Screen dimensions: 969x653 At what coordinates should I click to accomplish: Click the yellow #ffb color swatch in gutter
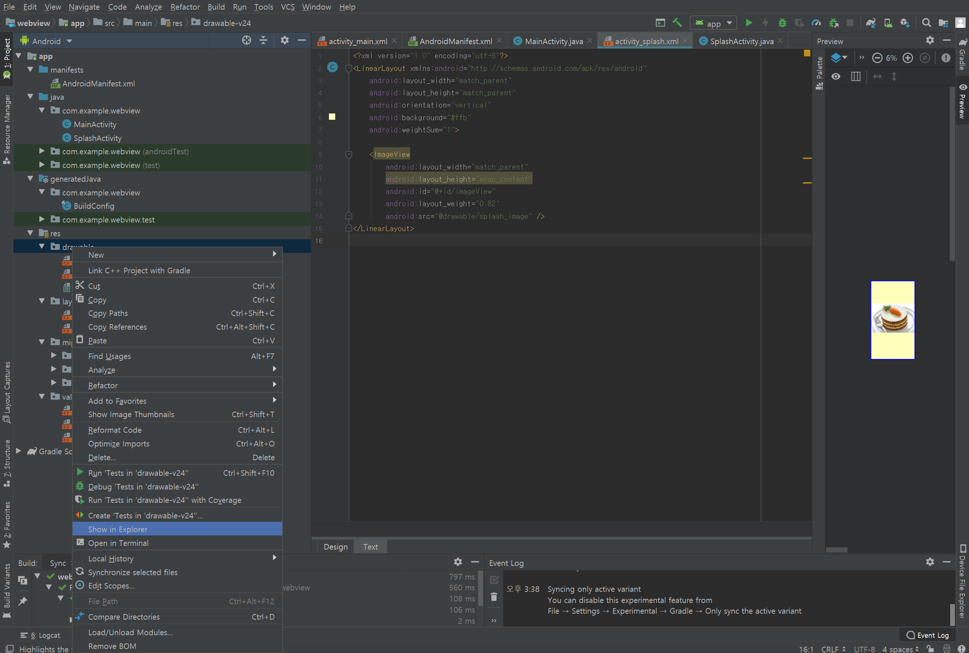332,117
